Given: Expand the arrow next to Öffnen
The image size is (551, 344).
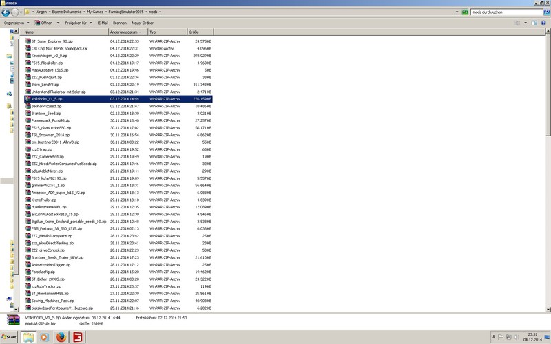Looking at the screenshot, I should [58, 23].
